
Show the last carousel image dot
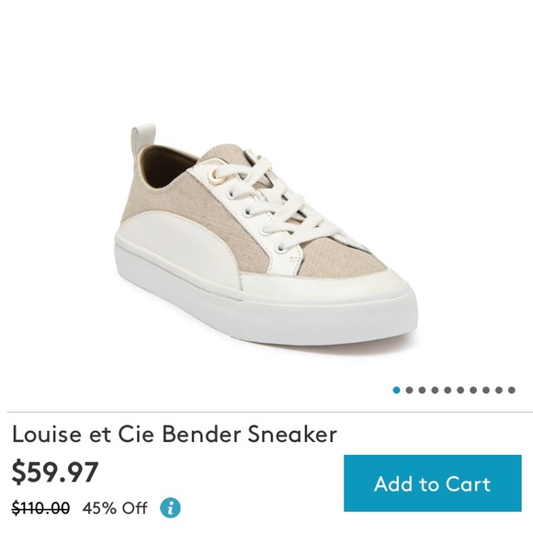click(x=512, y=390)
